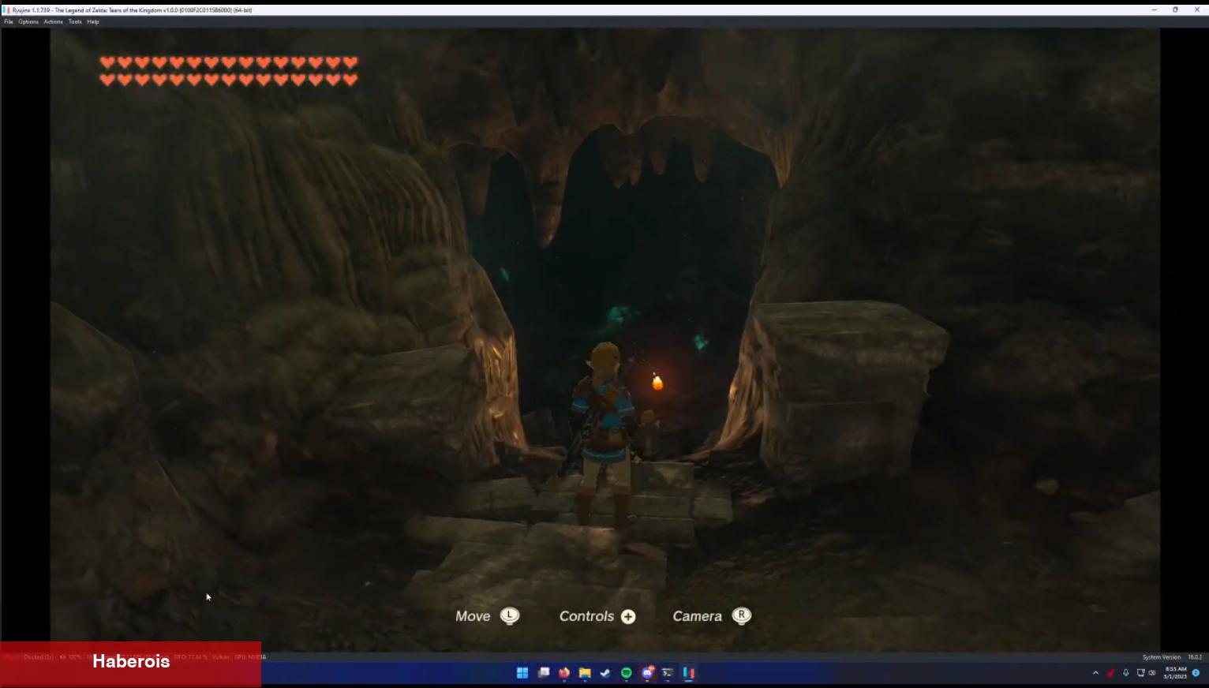Click the Camera label text
Screen dimensions: 1209x688
point(697,616)
